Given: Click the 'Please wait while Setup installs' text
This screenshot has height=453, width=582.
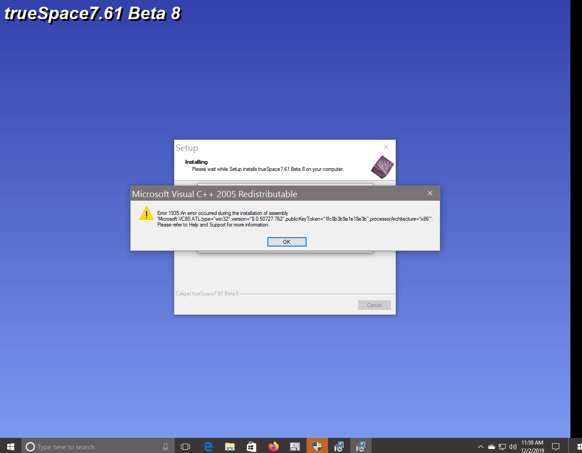Looking at the screenshot, I should click(x=268, y=169).
